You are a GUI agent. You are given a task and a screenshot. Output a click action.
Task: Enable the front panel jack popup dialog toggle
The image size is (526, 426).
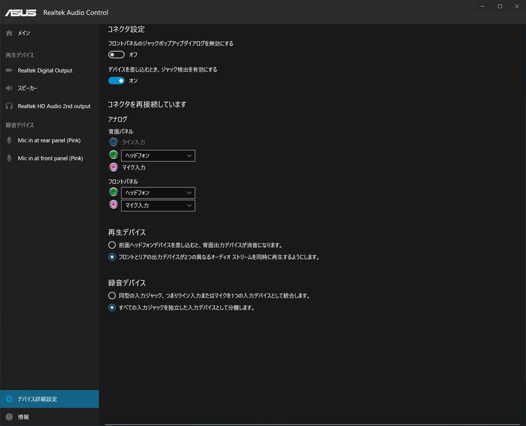pos(116,54)
